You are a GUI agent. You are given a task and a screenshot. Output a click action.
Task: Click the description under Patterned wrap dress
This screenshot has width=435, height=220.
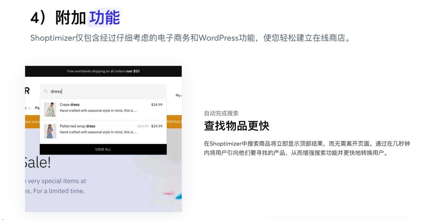98,132
